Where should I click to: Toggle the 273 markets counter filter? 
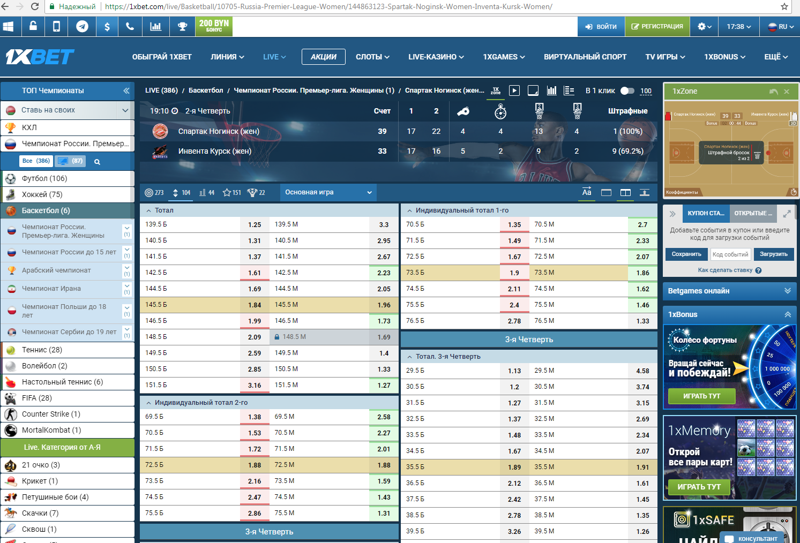click(x=154, y=193)
